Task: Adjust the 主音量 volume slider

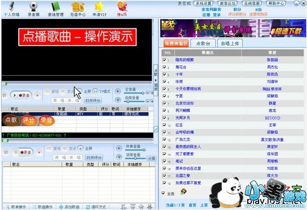Action: click(134, 93)
